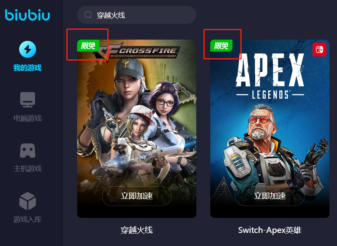
Task: Open the CrossFire game cover thumbnail
Action: click(137, 129)
